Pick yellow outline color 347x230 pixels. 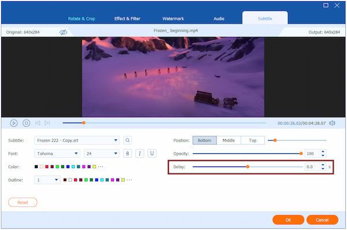(x=123, y=180)
